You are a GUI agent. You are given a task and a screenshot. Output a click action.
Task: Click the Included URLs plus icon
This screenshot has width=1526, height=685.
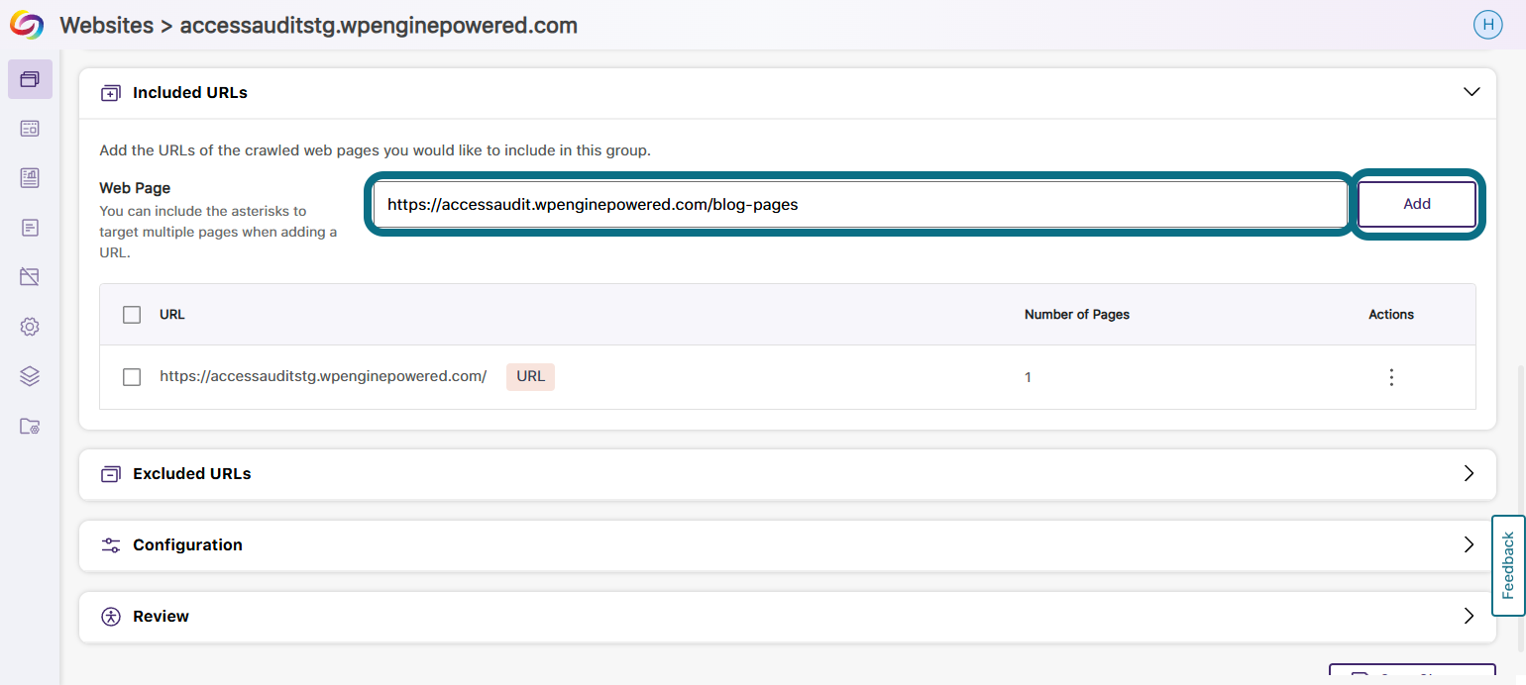pos(110,93)
